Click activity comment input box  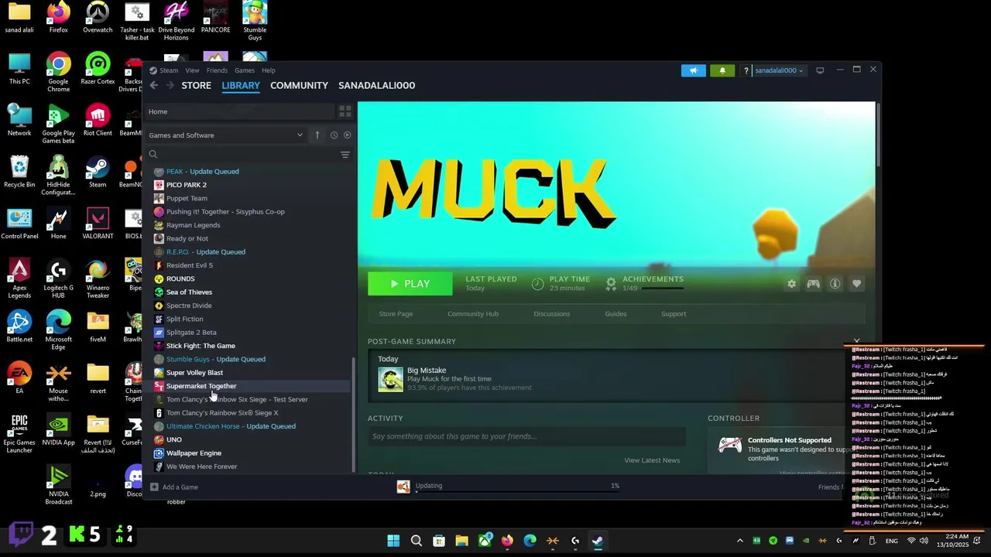click(x=526, y=436)
